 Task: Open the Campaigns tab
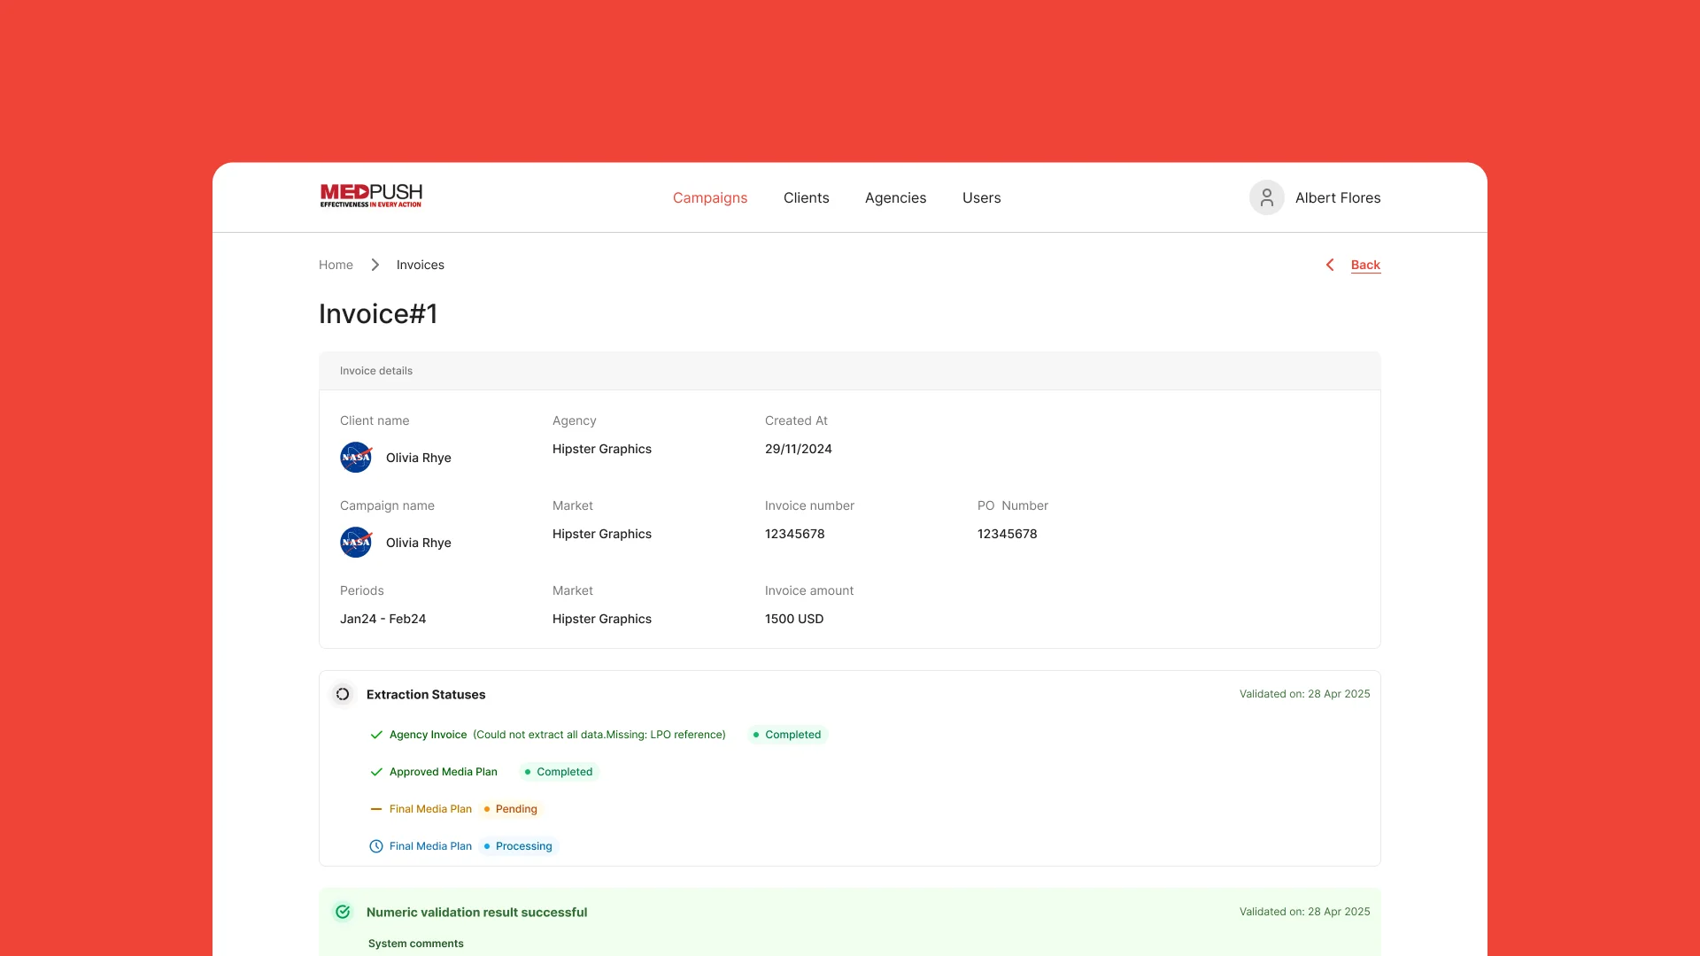[710, 197]
